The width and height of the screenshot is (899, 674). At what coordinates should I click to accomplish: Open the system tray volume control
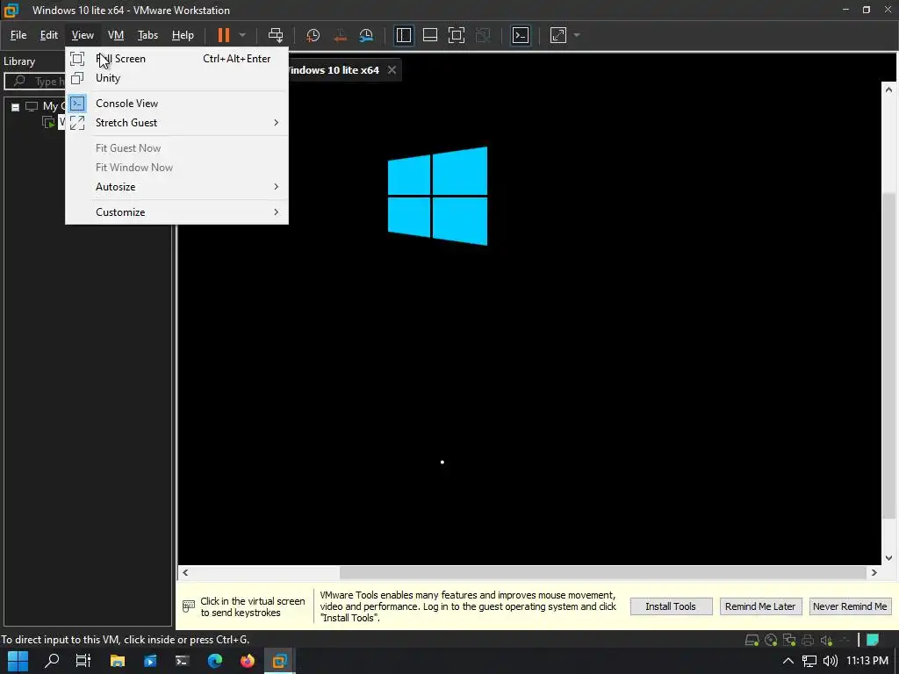(831, 661)
